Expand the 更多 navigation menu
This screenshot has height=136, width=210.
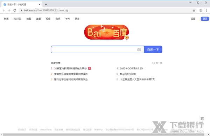point(77,19)
